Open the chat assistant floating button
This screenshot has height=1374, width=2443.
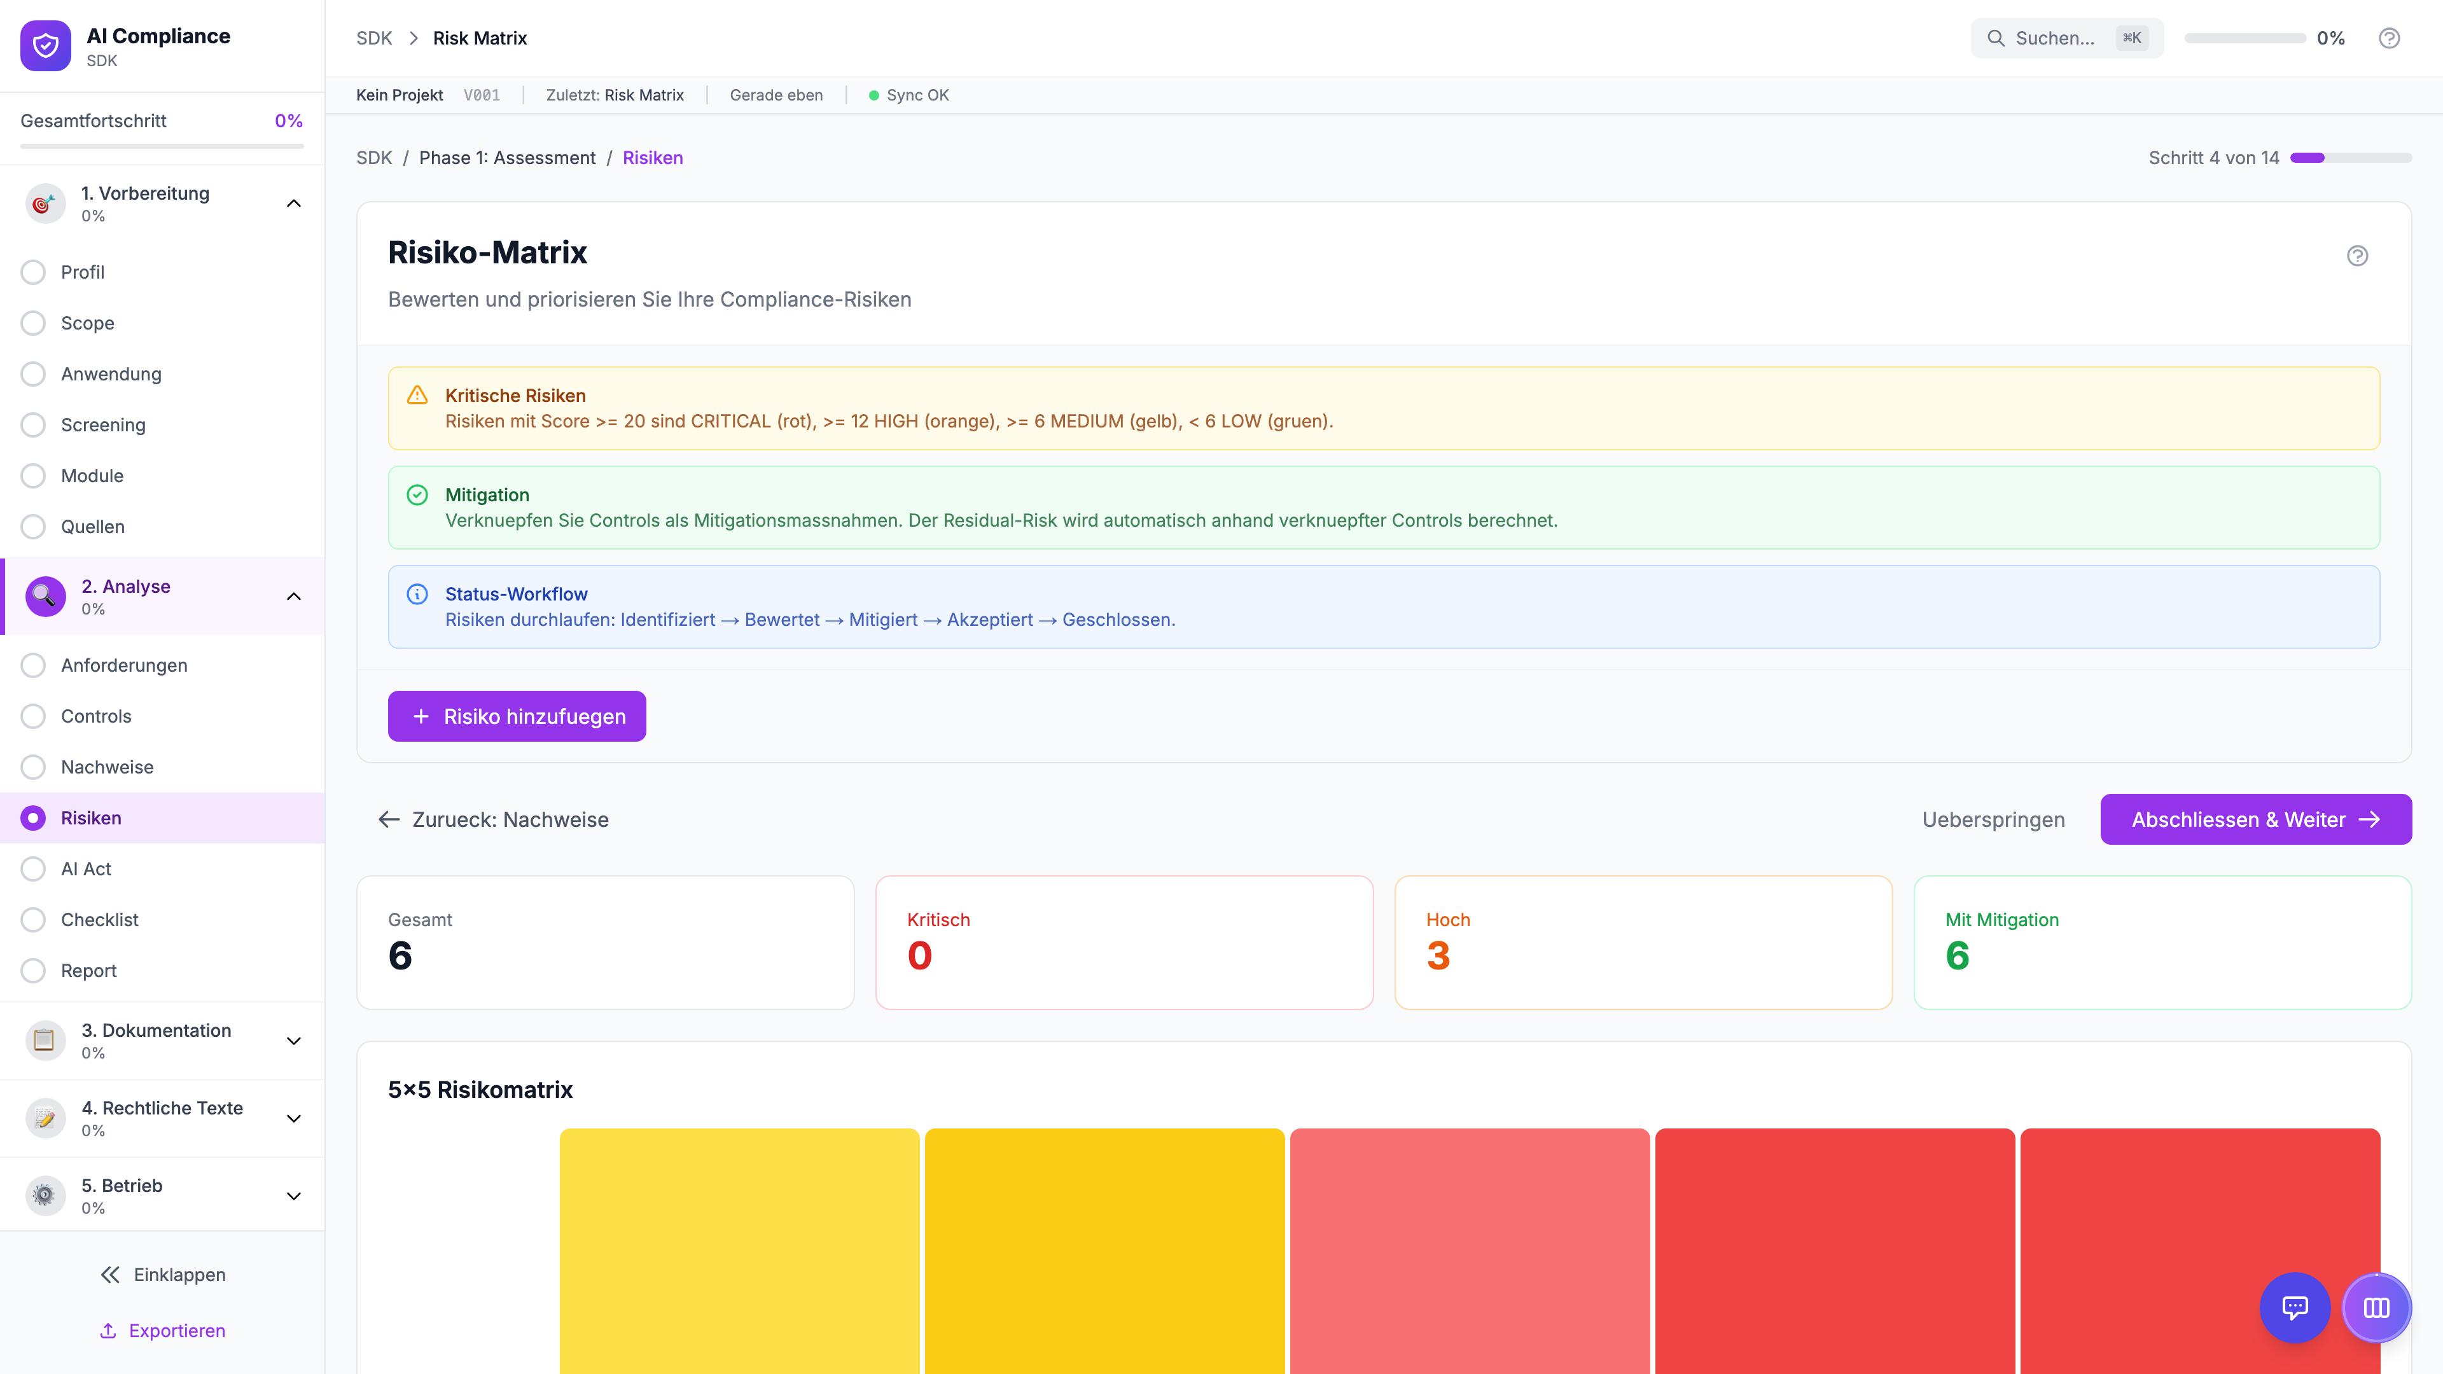[2294, 1308]
